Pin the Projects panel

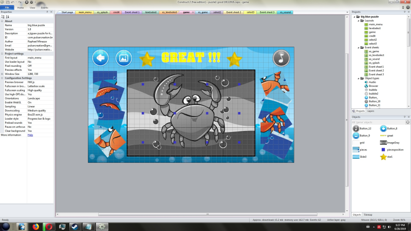coord(404,12)
